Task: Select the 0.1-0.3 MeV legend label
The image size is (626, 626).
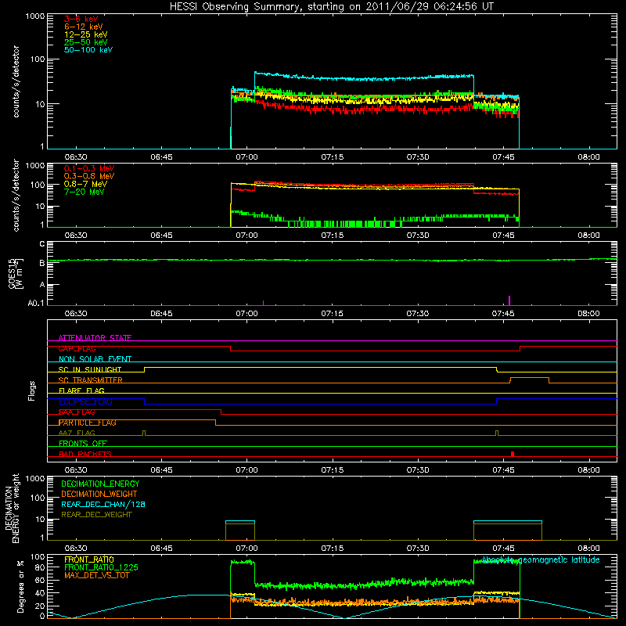Action: click(x=89, y=168)
